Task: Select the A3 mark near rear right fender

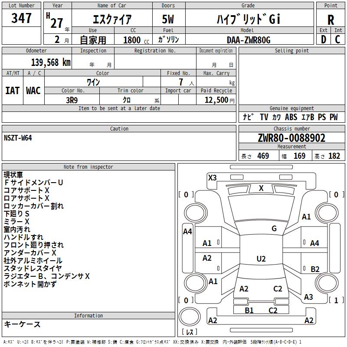Action: [x=308, y=297]
